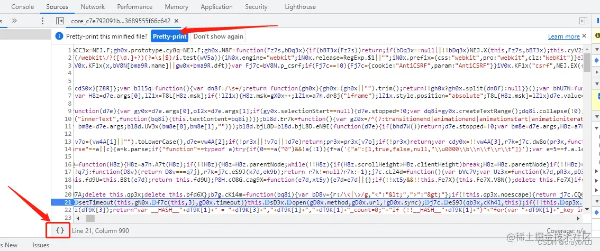Click line number 22 in gutter
This screenshot has width=600, height=251.
pos(68,210)
